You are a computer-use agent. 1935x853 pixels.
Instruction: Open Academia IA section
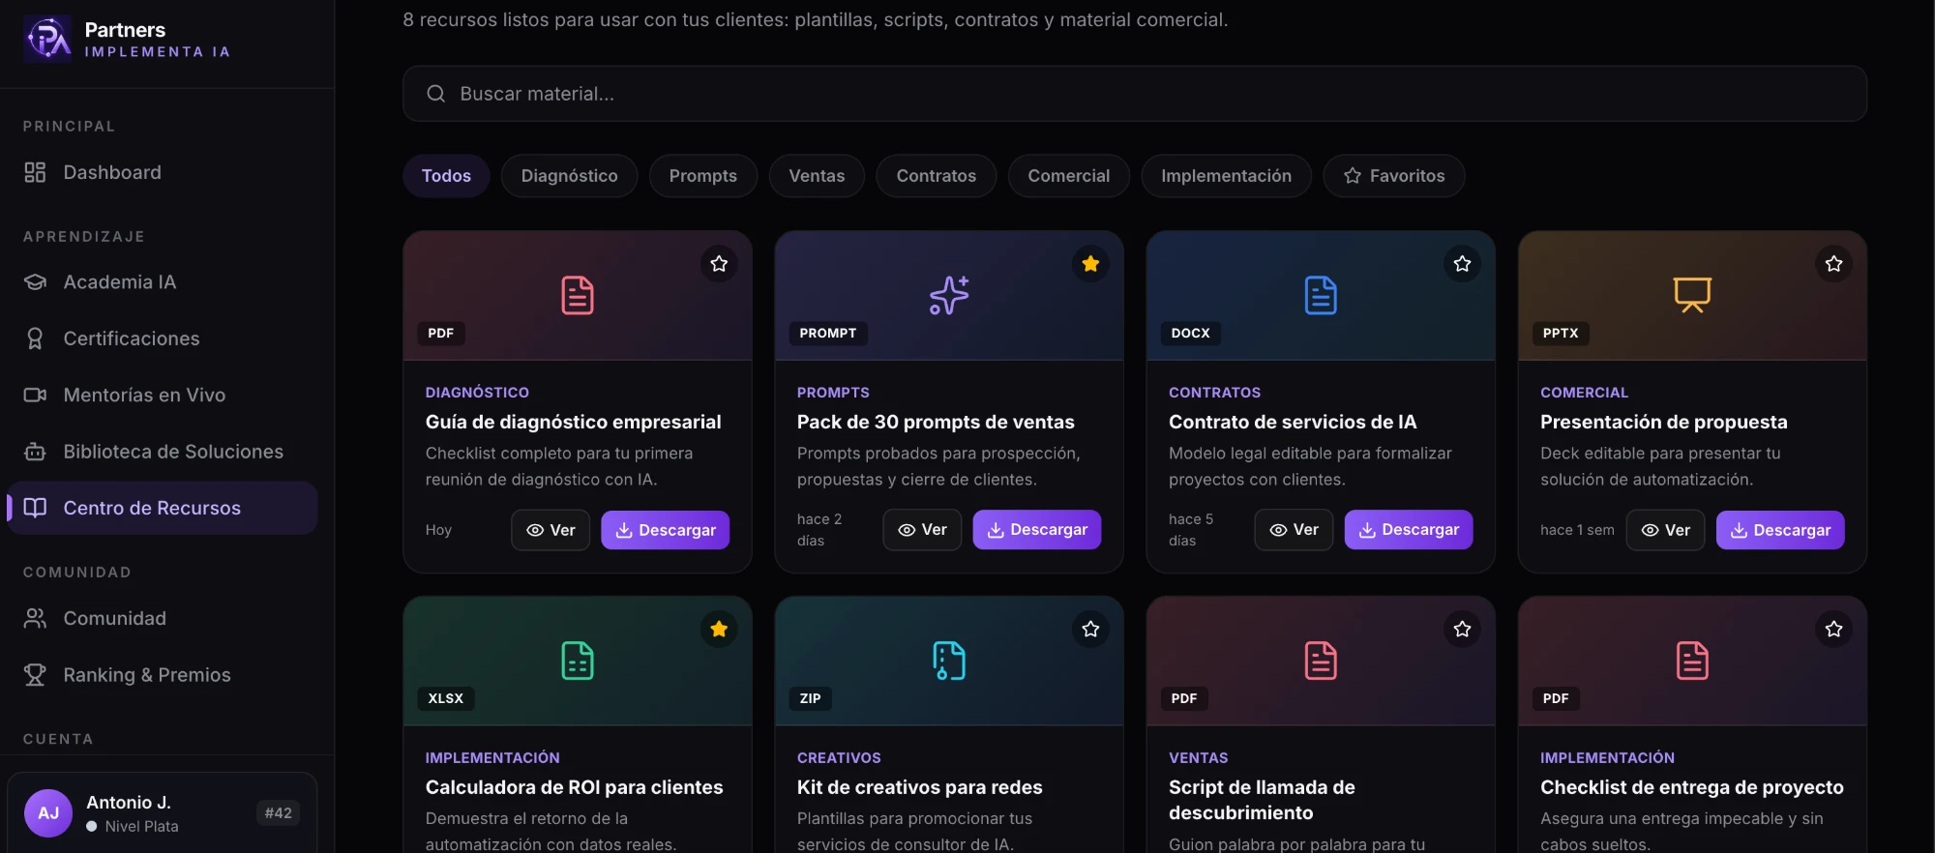(x=162, y=282)
